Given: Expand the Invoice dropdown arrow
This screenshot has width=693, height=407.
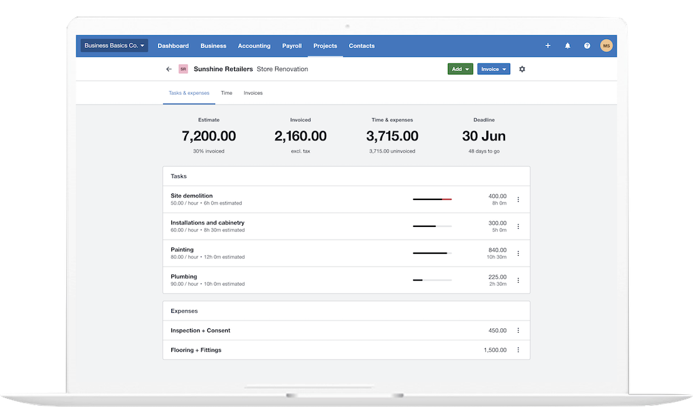Looking at the screenshot, I should 504,69.
